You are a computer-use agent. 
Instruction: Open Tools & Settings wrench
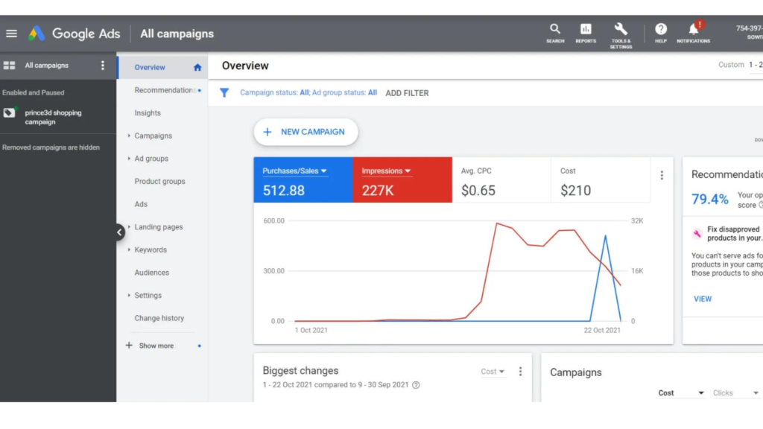click(x=621, y=35)
